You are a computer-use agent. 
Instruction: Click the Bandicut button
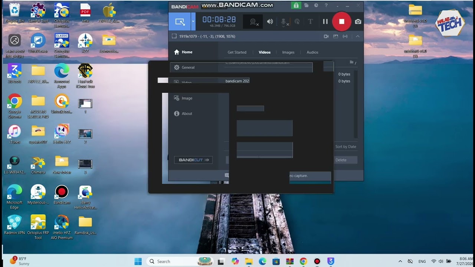tap(193, 160)
